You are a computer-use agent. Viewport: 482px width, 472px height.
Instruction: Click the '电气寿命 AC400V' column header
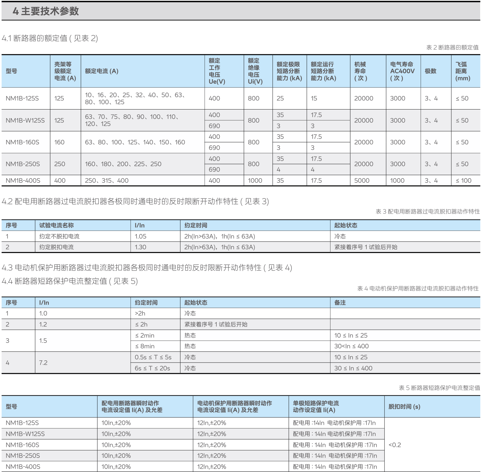tap(402, 71)
